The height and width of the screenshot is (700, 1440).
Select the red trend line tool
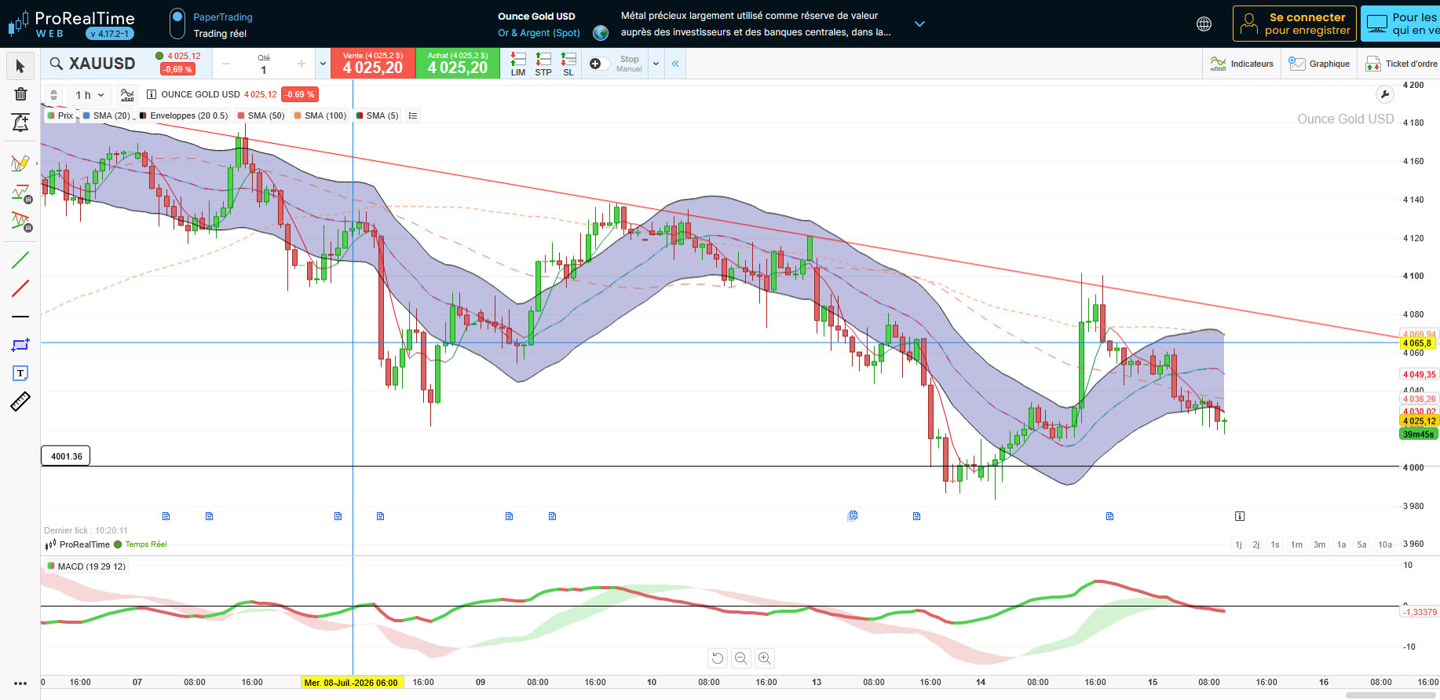(20, 288)
